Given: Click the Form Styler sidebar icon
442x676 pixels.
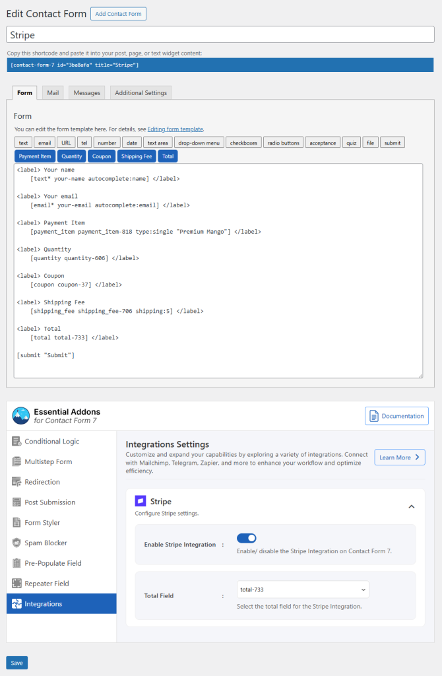Looking at the screenshot, I should coord(16,522).
